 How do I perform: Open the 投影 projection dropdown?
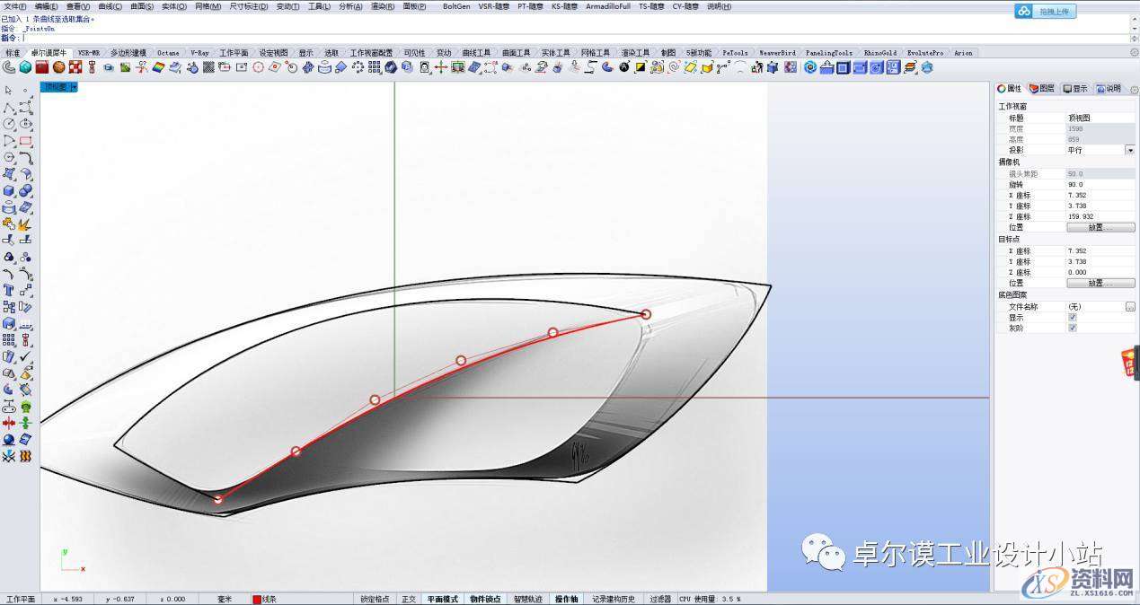pyautogui.click(x=1129, y=150)
